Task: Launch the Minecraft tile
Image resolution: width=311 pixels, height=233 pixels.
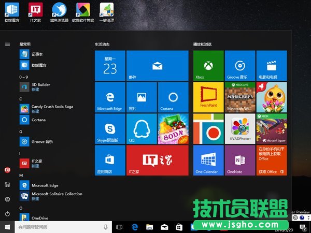Action: click(240, 97)
